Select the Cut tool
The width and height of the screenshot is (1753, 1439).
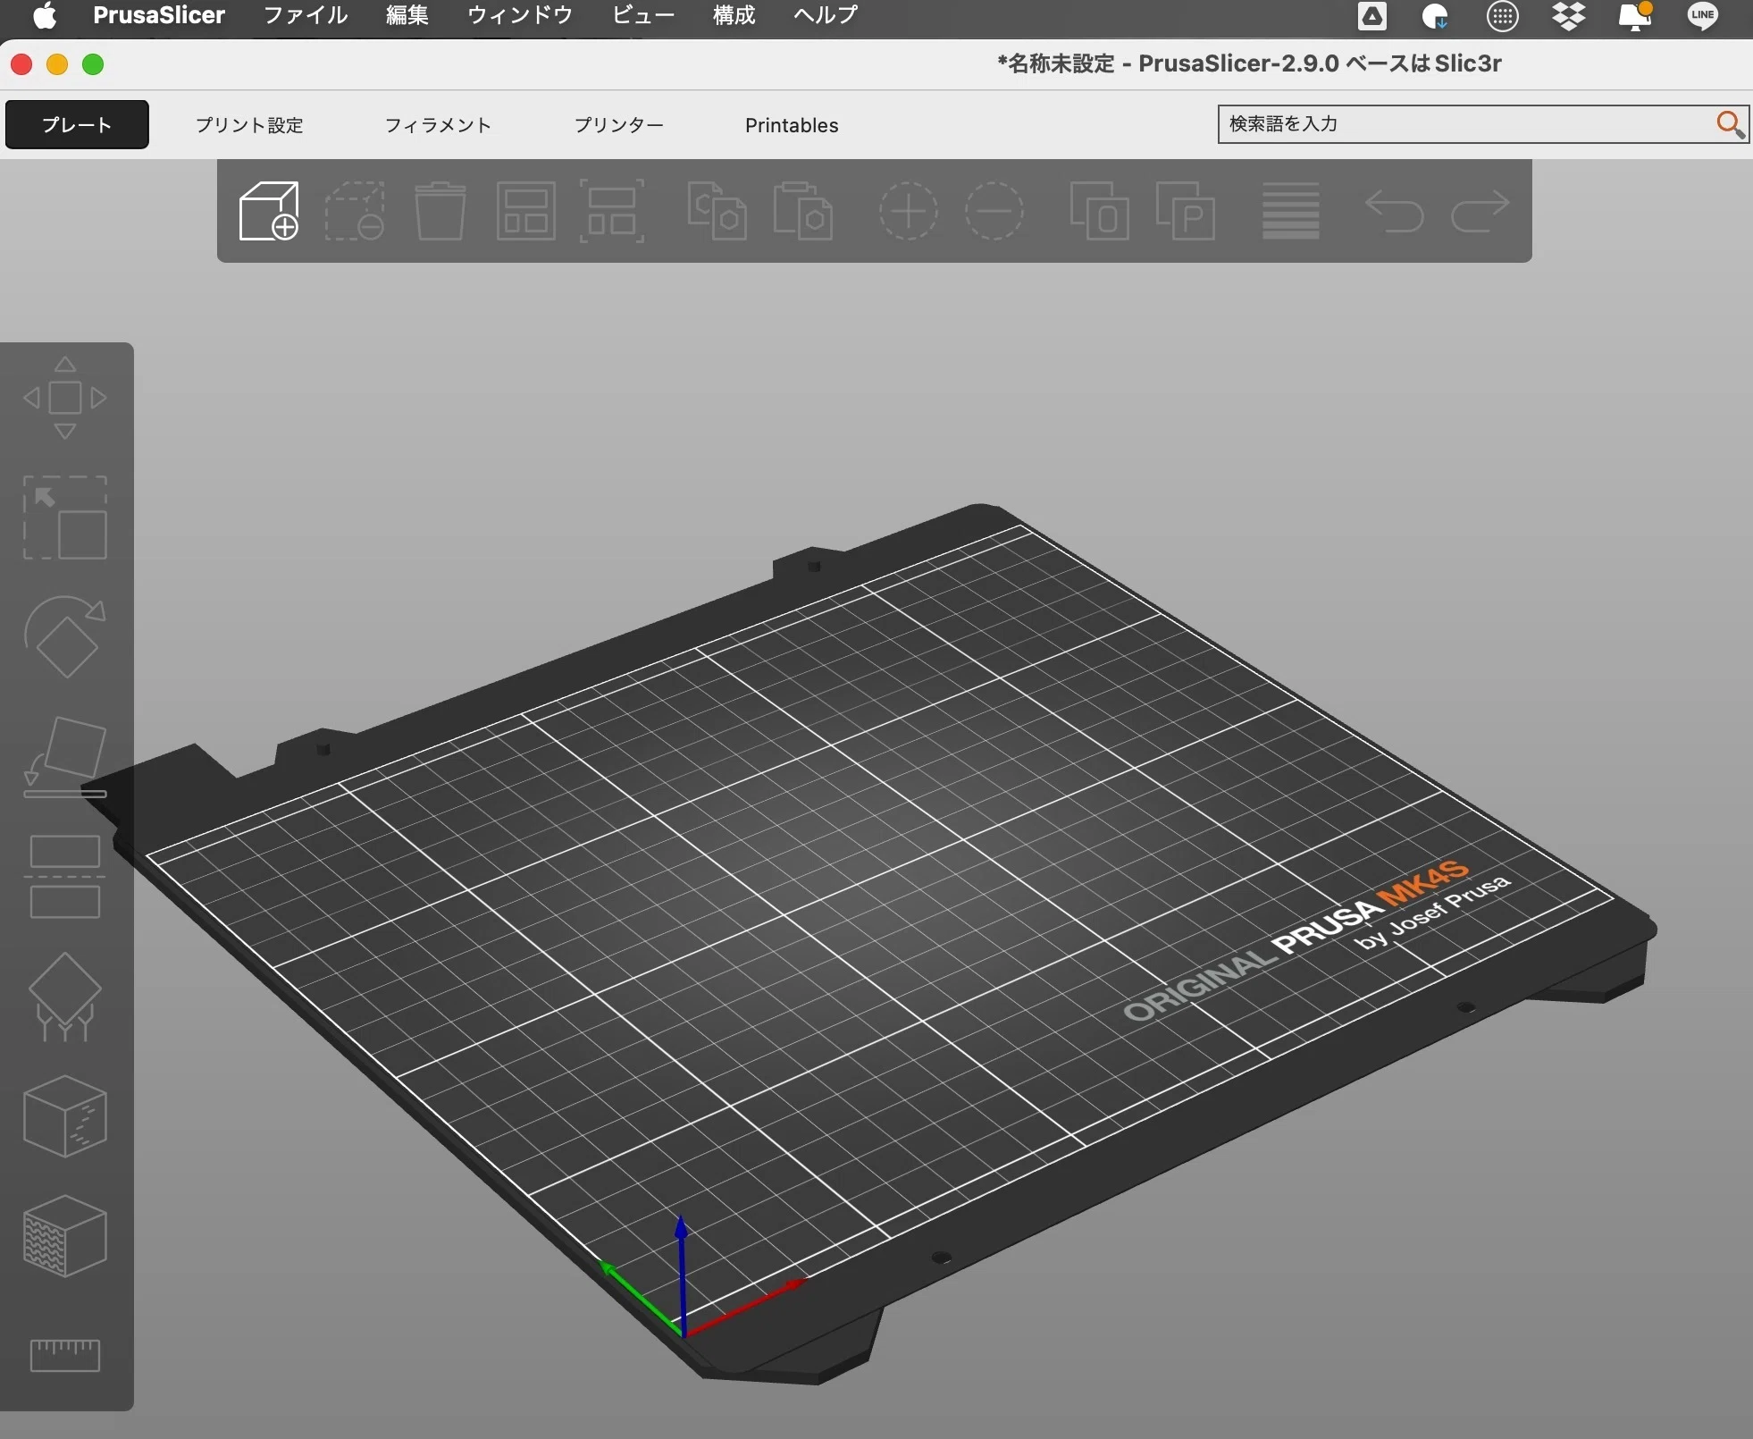(x=65, y=877)
